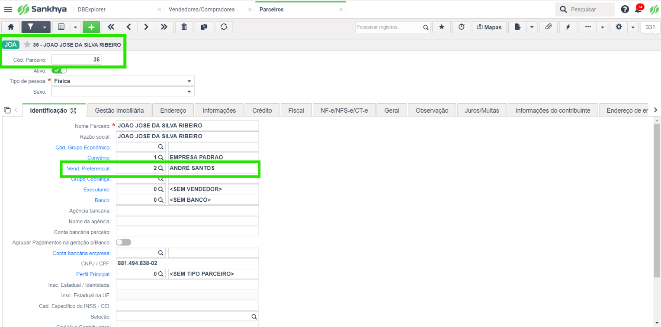Click the Conta bancária empresa link

82,253
